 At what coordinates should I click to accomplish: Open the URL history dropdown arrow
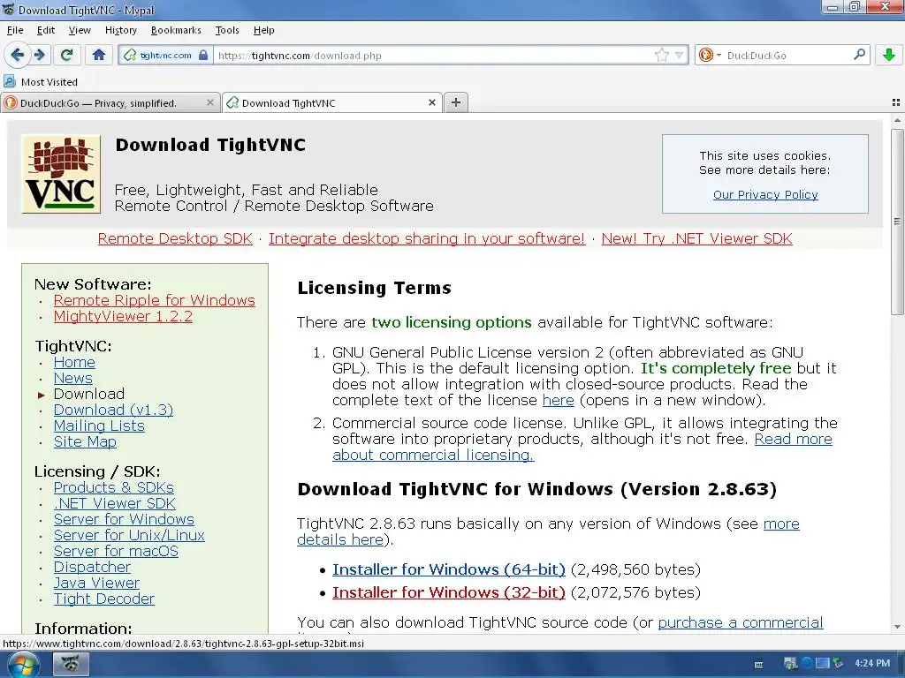point(679,56)
